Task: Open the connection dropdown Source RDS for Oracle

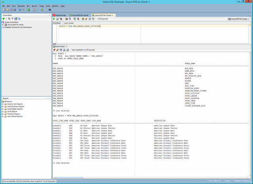Action: tap(239, 19)
